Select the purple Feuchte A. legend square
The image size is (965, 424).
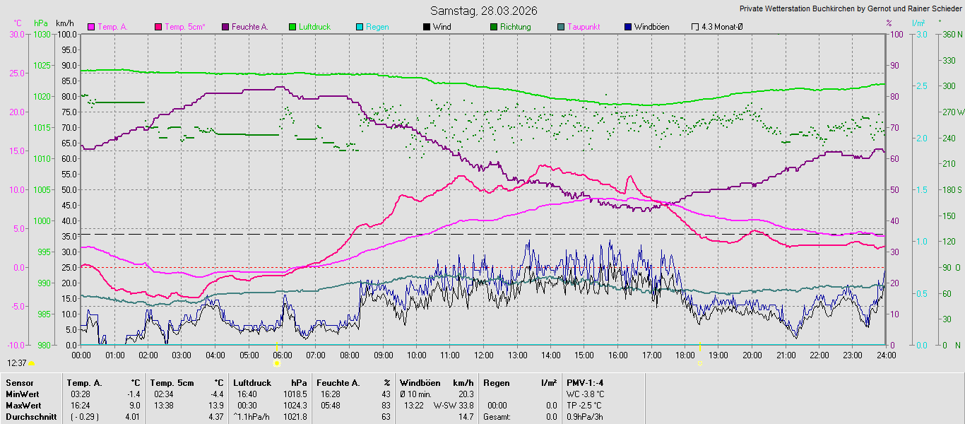coord(225,27)
